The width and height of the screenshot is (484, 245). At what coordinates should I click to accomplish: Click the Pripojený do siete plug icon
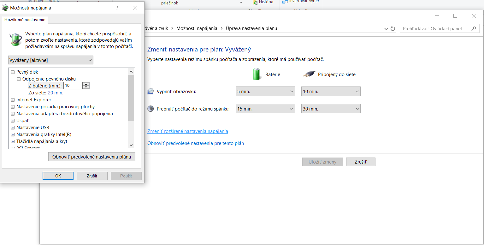[309, 75]
